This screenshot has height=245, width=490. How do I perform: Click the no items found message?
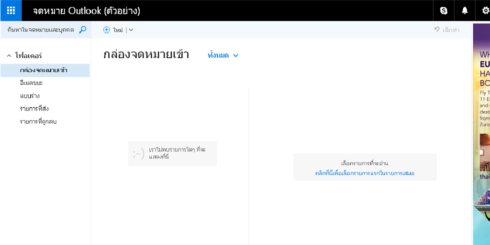coord(172,153)
